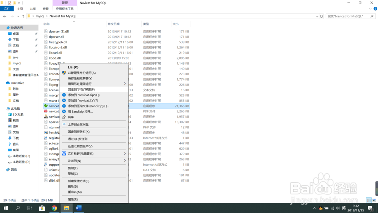Open the 应用程序工具 ribbon tab
The width and height of the screenshot is (378, 213).
coord(65,9)
